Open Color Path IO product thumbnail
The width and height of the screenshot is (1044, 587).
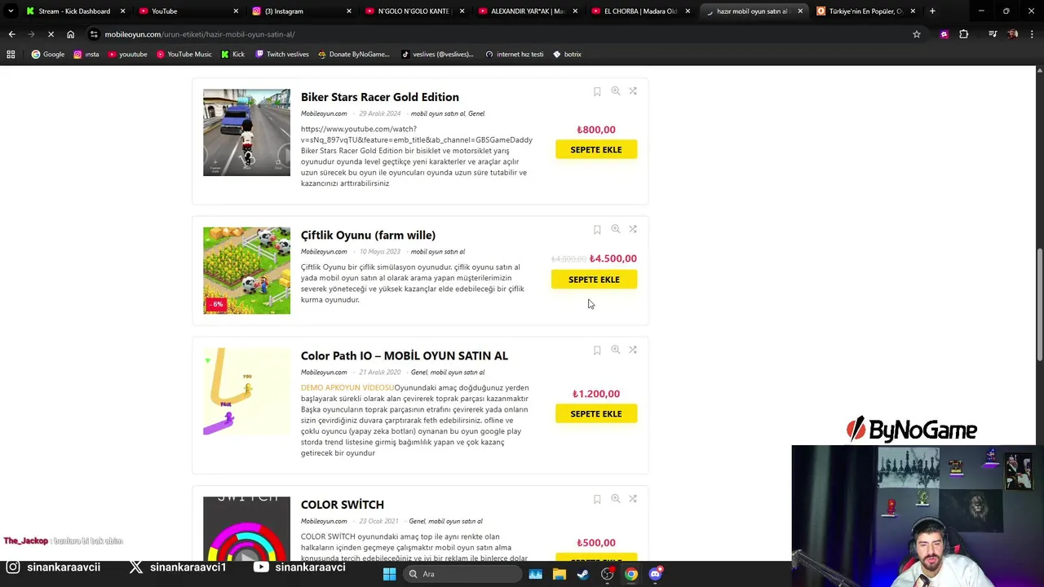pos(246,391)
